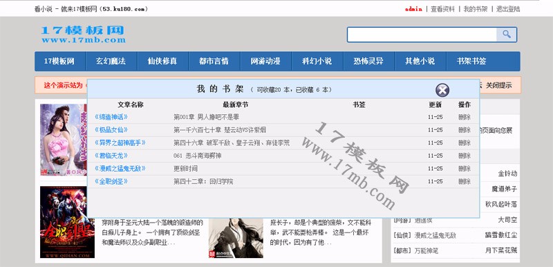Open the 17模板网 home menu item
This screenshot has height=267, width=553.
pos(59,62)
